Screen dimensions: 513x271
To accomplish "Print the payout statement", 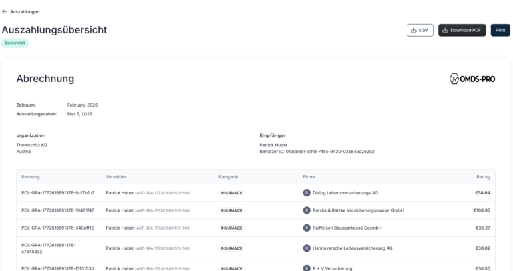I will (500, 30).
